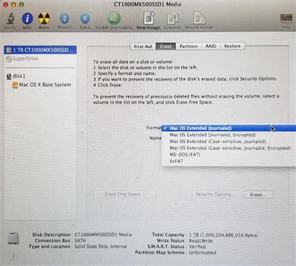Click the green zoom window button
The height and width of the screenshot is (266, 296).
click(21, 4)
